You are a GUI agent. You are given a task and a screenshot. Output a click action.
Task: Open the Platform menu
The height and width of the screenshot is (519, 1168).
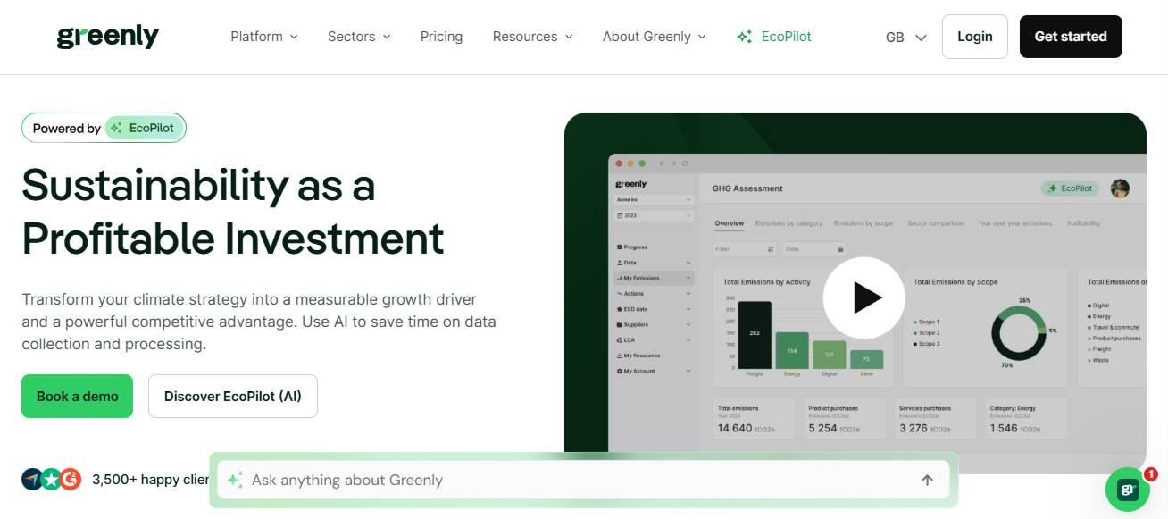(264, 37)
